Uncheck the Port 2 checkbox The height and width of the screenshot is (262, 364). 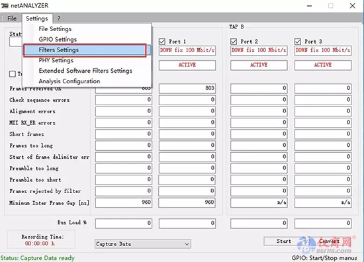pos(234,42)
